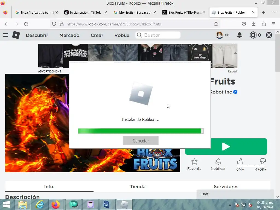Open Robux in Roblox navigation
The height and width of the screenshot is (210, 280).
[122, 35]
